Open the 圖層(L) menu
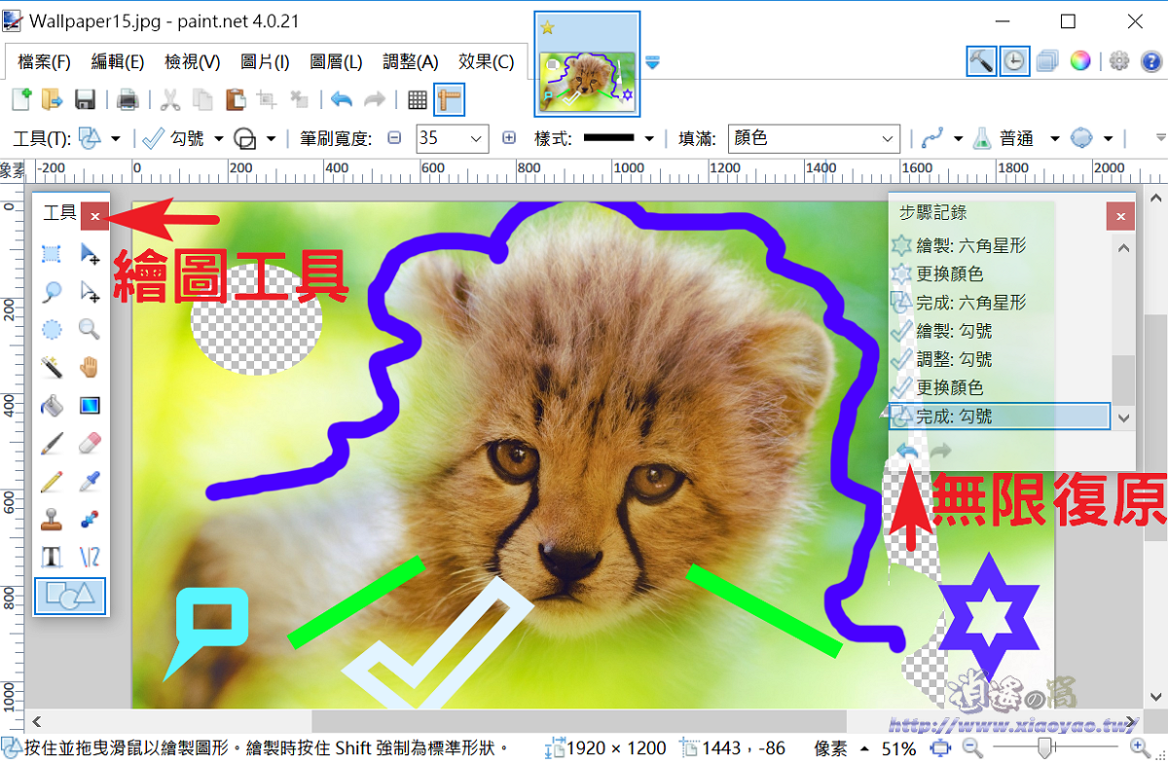Viewport: 1168px width, 763px height. click(336, 61)
